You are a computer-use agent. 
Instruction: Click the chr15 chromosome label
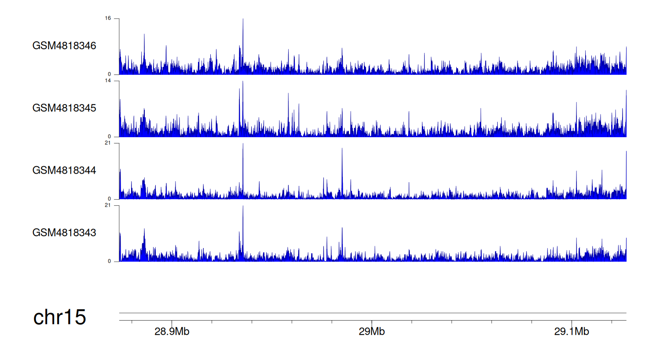coord(60,317)
